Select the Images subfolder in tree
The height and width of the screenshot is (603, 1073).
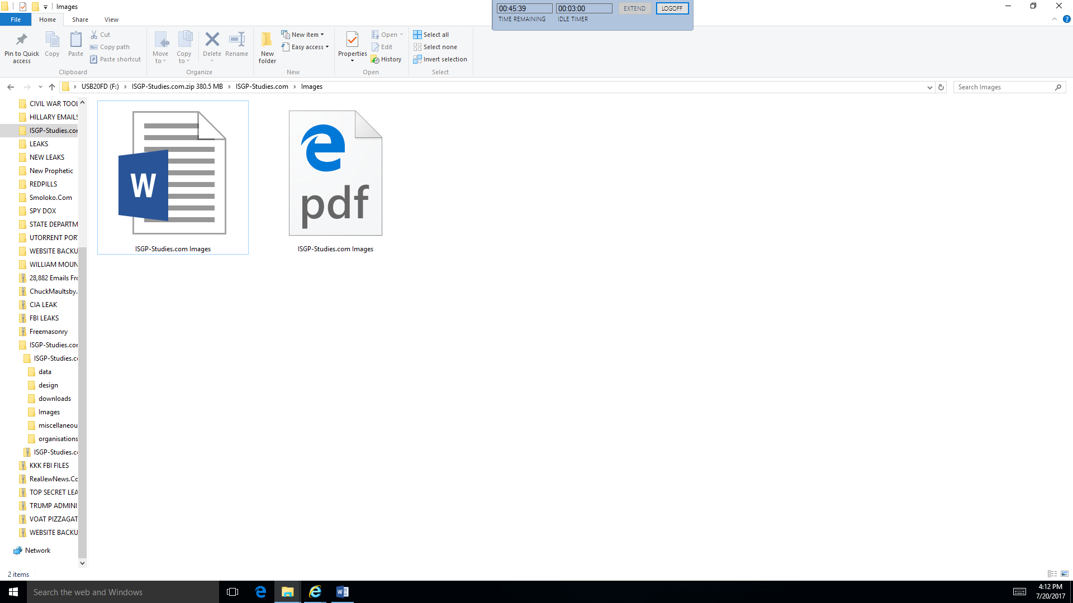click(44, 411)
